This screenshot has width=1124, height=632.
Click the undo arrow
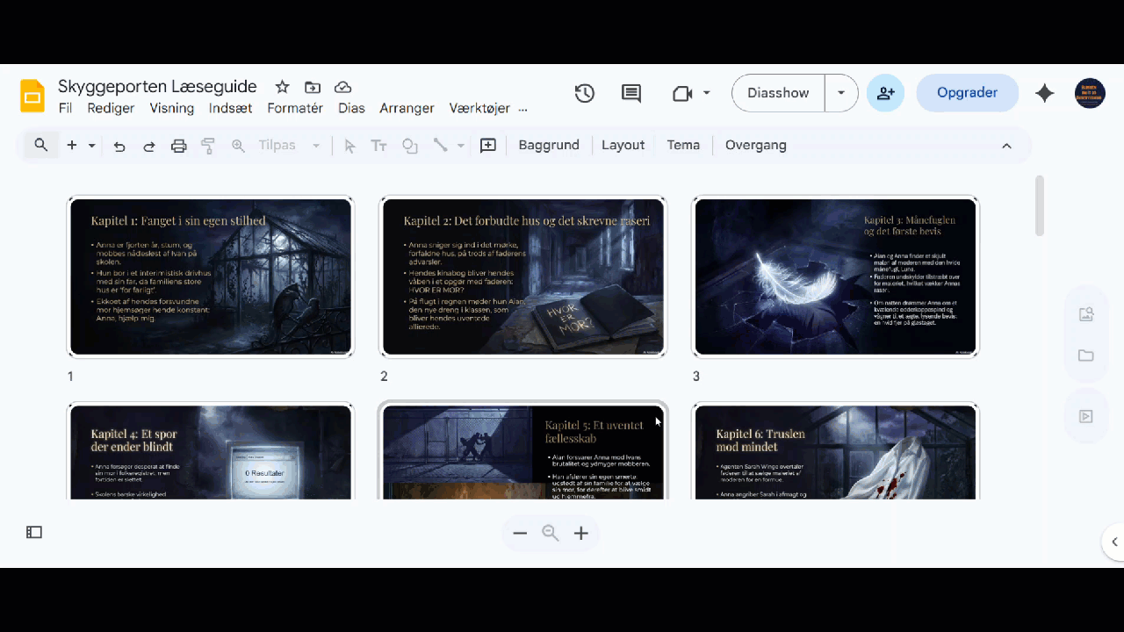coord(119,146)
